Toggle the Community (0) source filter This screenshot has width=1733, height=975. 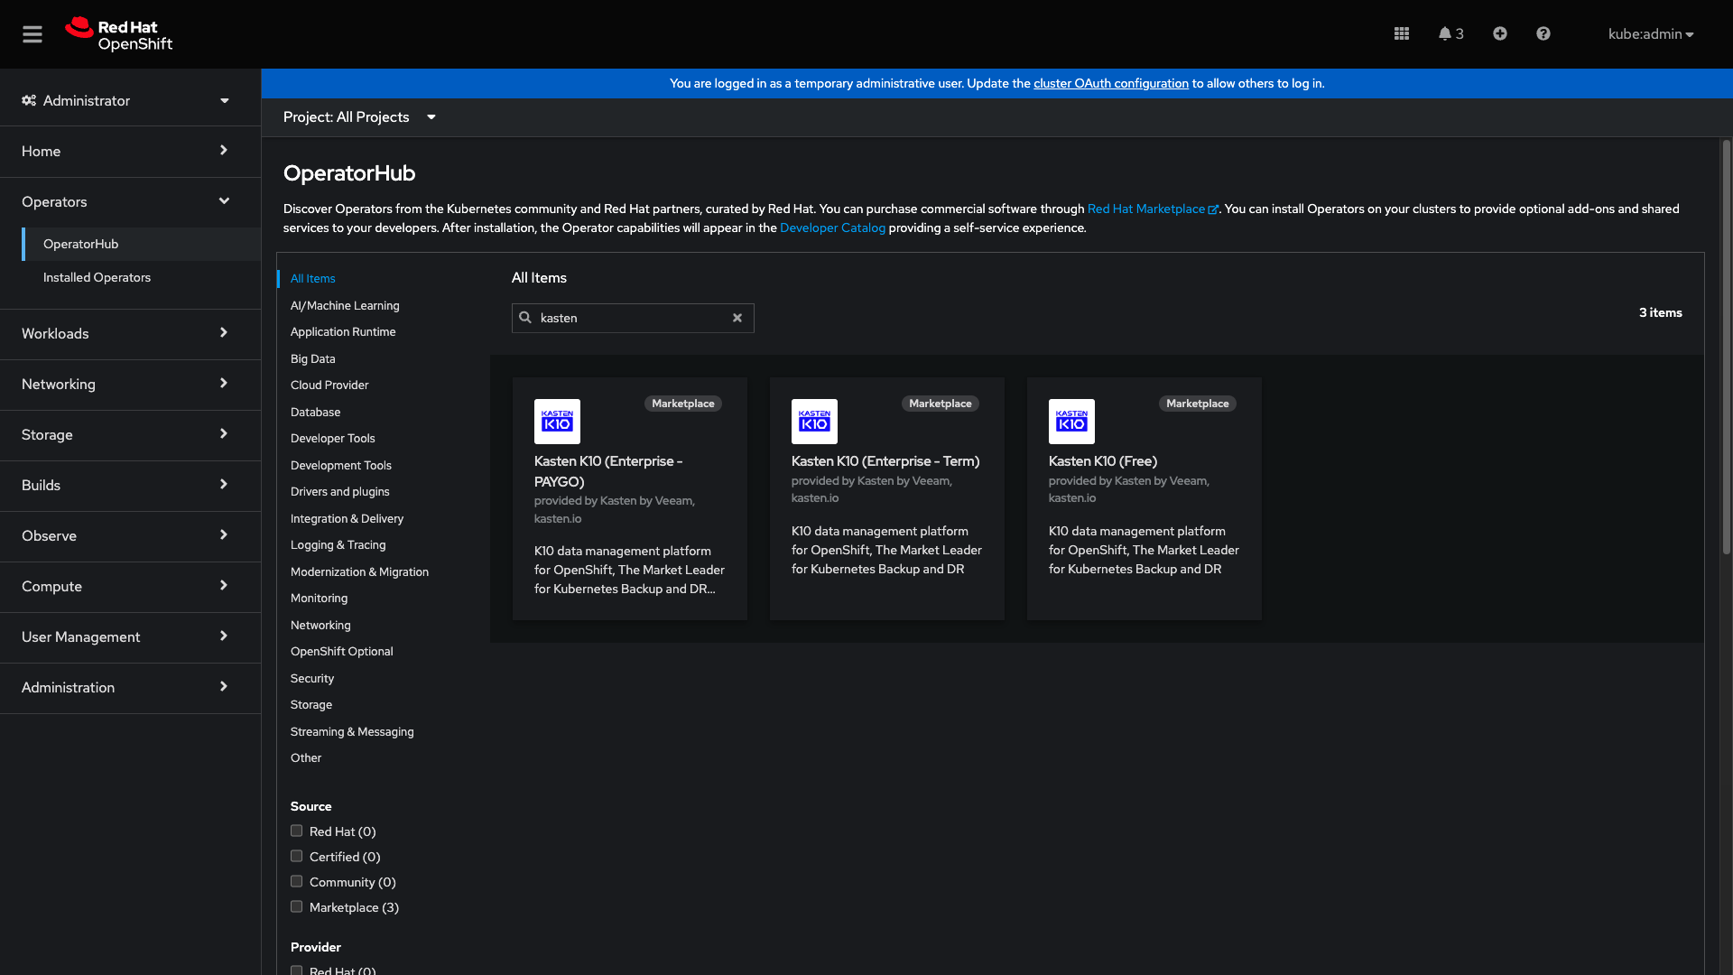tap(296, 880)
